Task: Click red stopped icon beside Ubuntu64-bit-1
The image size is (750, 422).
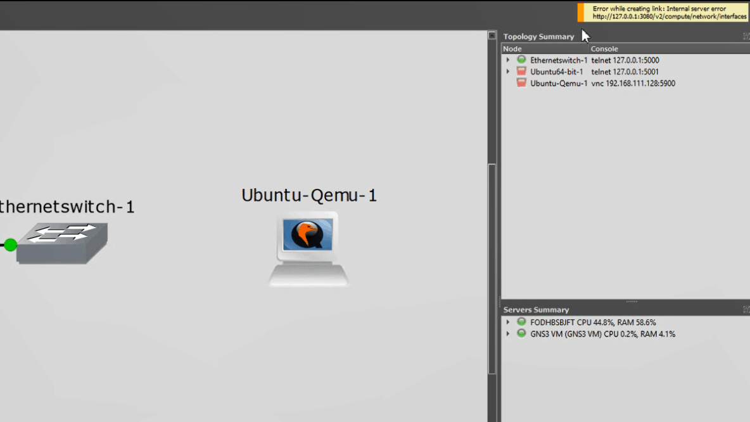Action: [521, 71]
